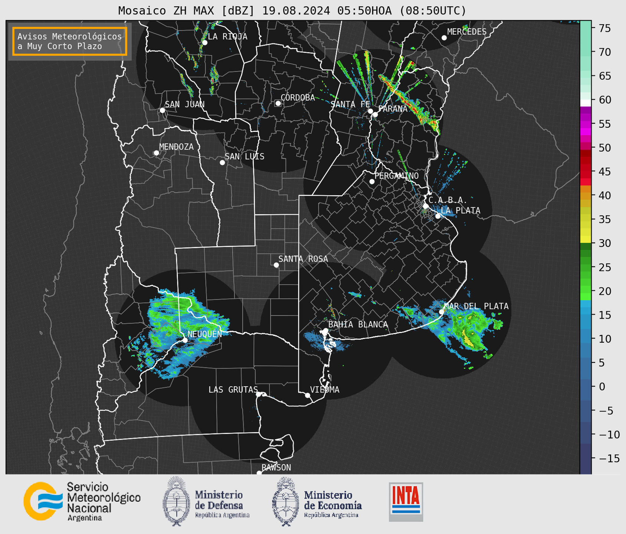Click the 08:50UTC timestamp in the title

(x=432, y=11)
